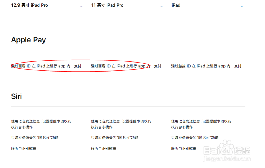The image size is (265, 168).
Task: Click the chevron icon beside 11 英寸 iPad Pro
Action: (162, 6)
